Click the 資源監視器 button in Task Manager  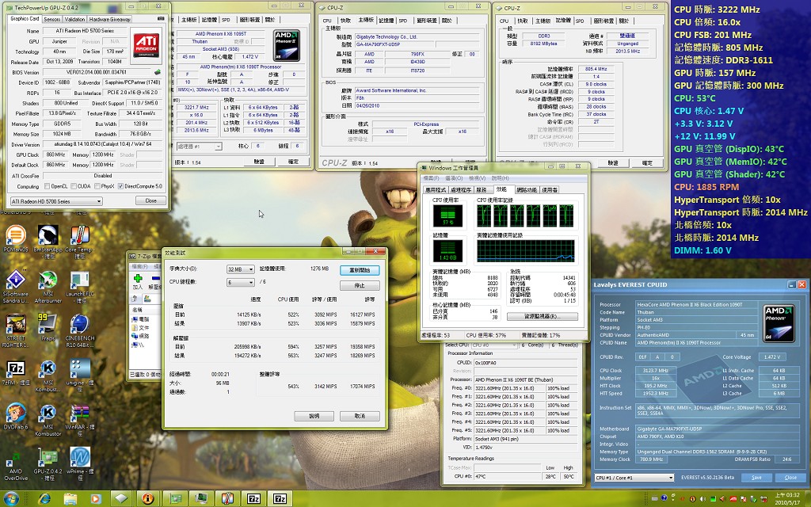(x=543, y=316)
